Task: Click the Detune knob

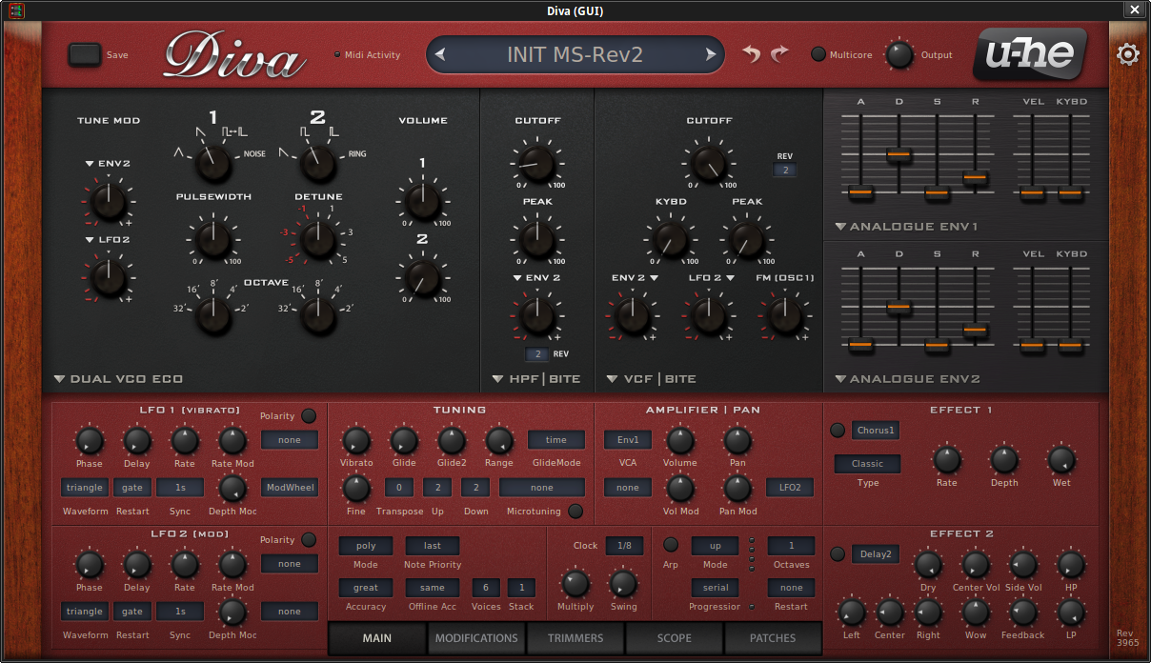Action: click(318, 239)
